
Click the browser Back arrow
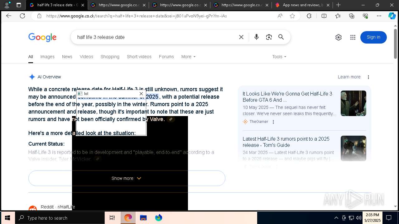(x=9, y=16)
